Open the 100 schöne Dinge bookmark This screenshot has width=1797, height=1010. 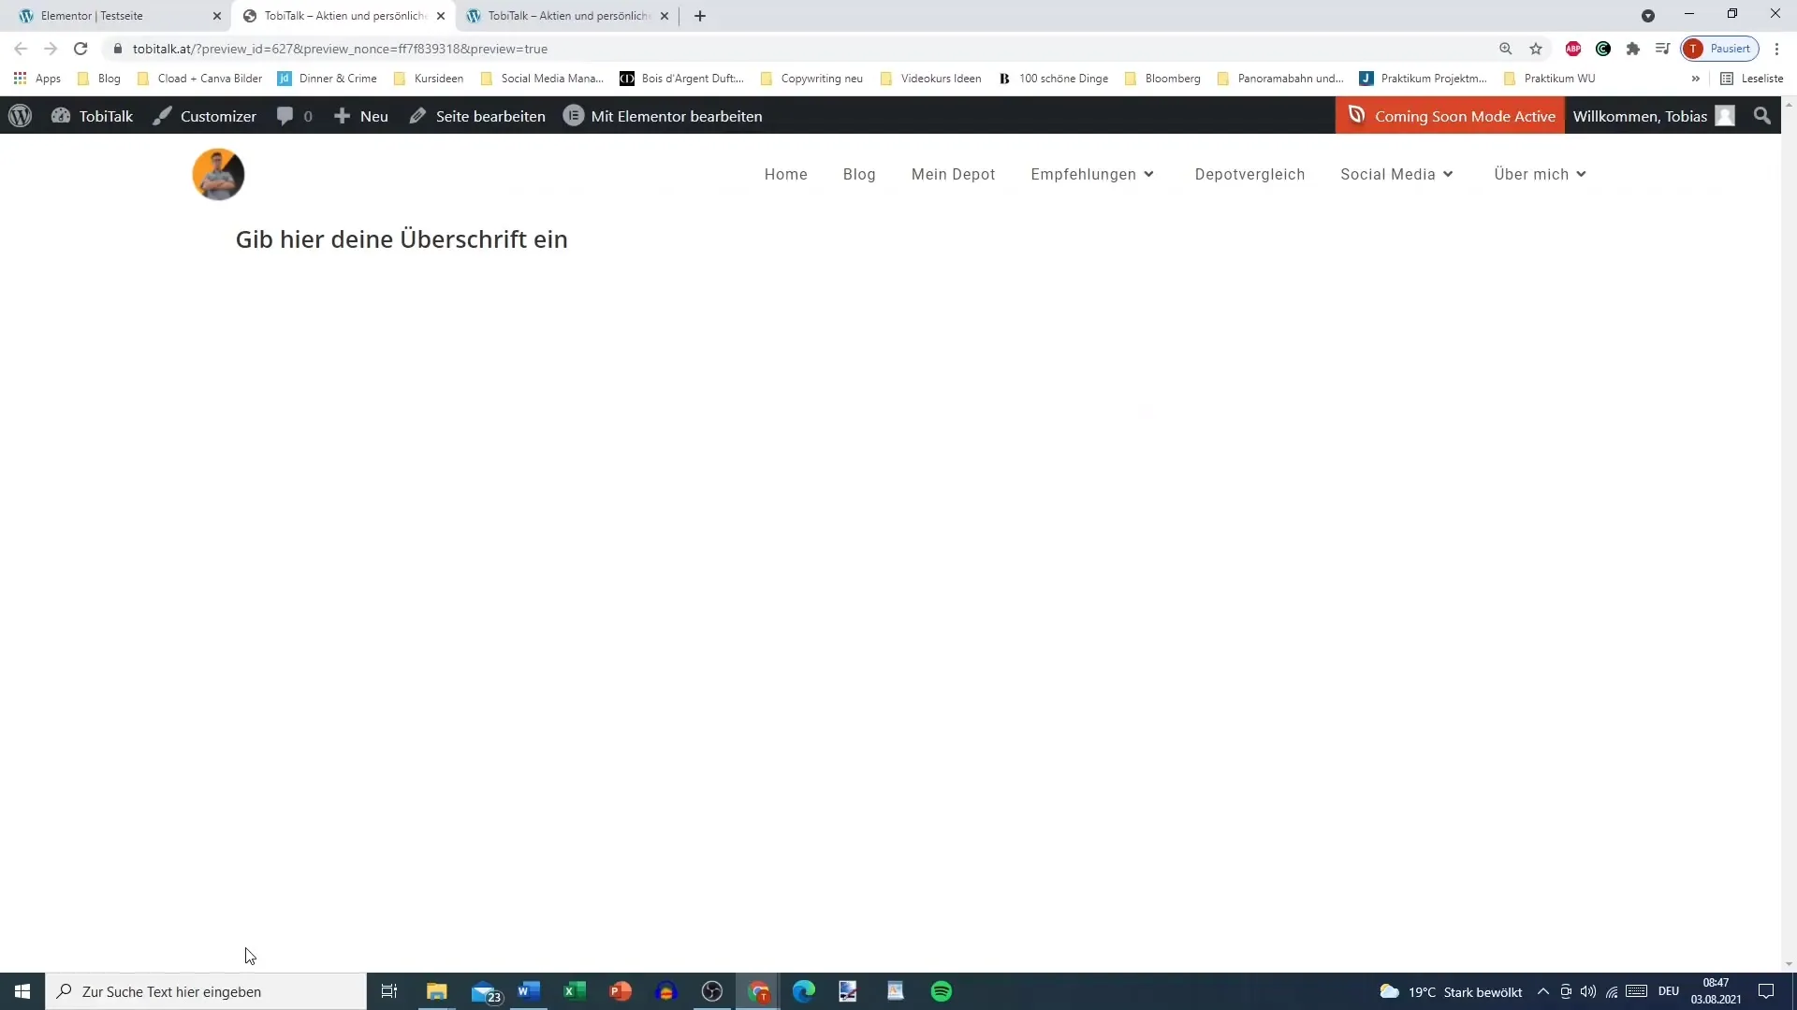1054,79
